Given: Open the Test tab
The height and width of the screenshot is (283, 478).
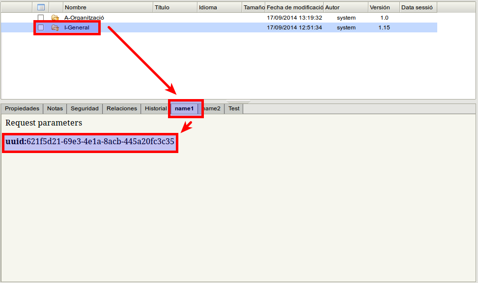Looking at the screenshot, I should 234,108.
